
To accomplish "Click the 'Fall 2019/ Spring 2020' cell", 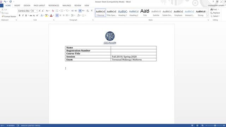I will click(133, 56).
